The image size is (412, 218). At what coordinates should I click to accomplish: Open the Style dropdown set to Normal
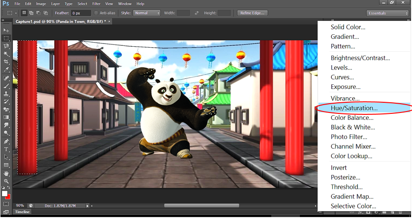(x=147, y=13)
